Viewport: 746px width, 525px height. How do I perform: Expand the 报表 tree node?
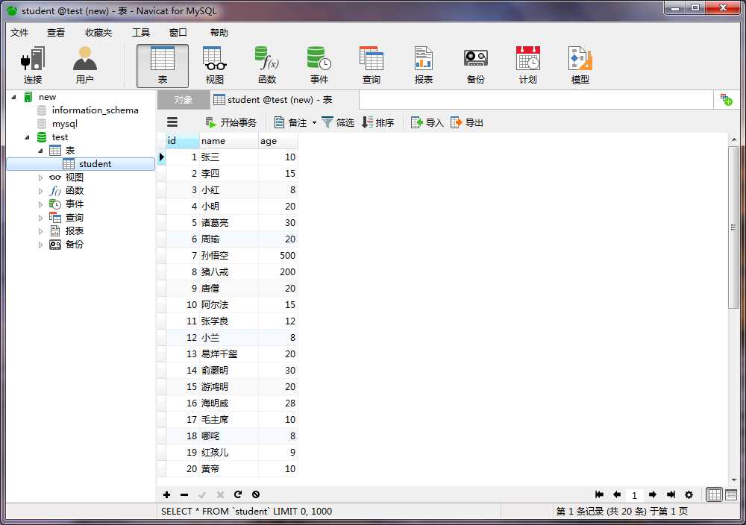pyautogui.click(x=40, y=231)
